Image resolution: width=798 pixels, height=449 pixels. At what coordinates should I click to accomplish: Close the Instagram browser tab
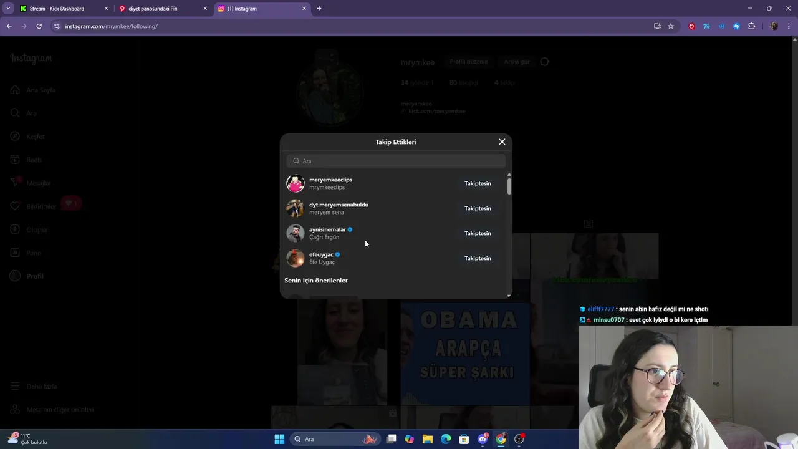pyautogui.click(x=304, y=9)
